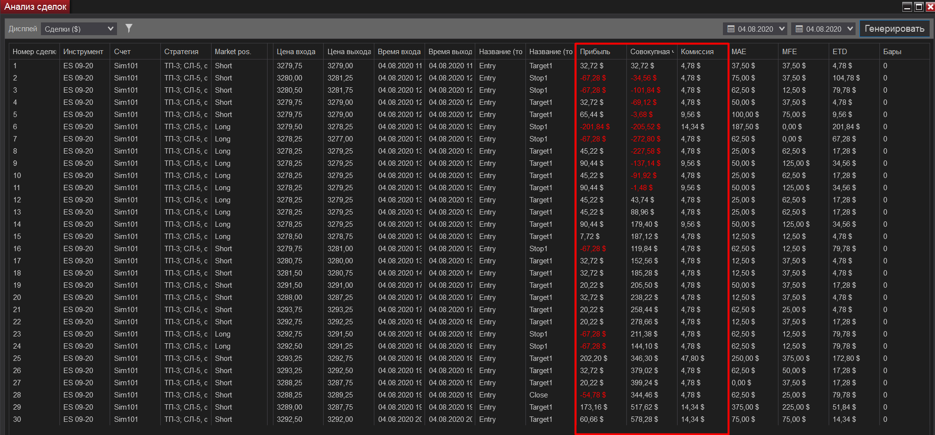Image resolution: width=935 pixels, height=435 pixels.
Task: Select the MAE value 100,00 $
Action: pyautogui.click(x=745, y=115)
